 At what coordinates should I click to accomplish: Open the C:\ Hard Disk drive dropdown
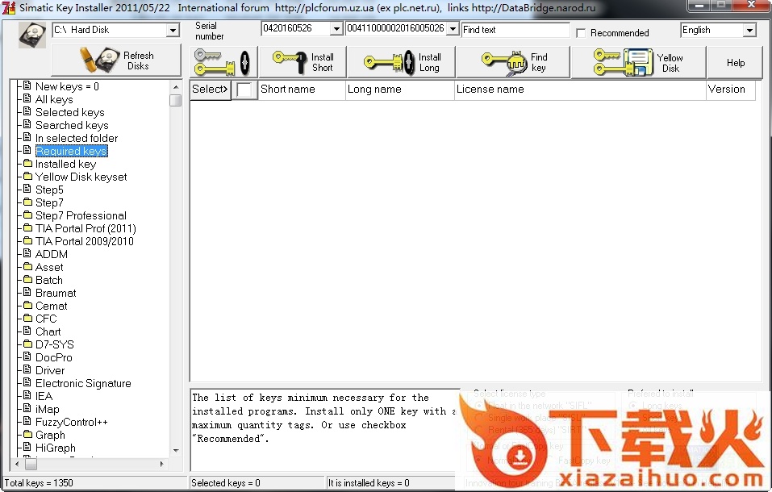pyautogui.click(x=173, y=30)
